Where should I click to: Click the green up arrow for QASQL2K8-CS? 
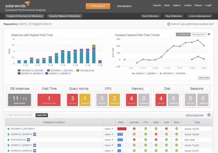point(8,140)
